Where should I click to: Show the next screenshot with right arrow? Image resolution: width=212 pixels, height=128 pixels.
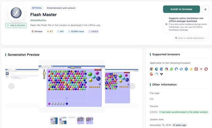coord(132,86)
